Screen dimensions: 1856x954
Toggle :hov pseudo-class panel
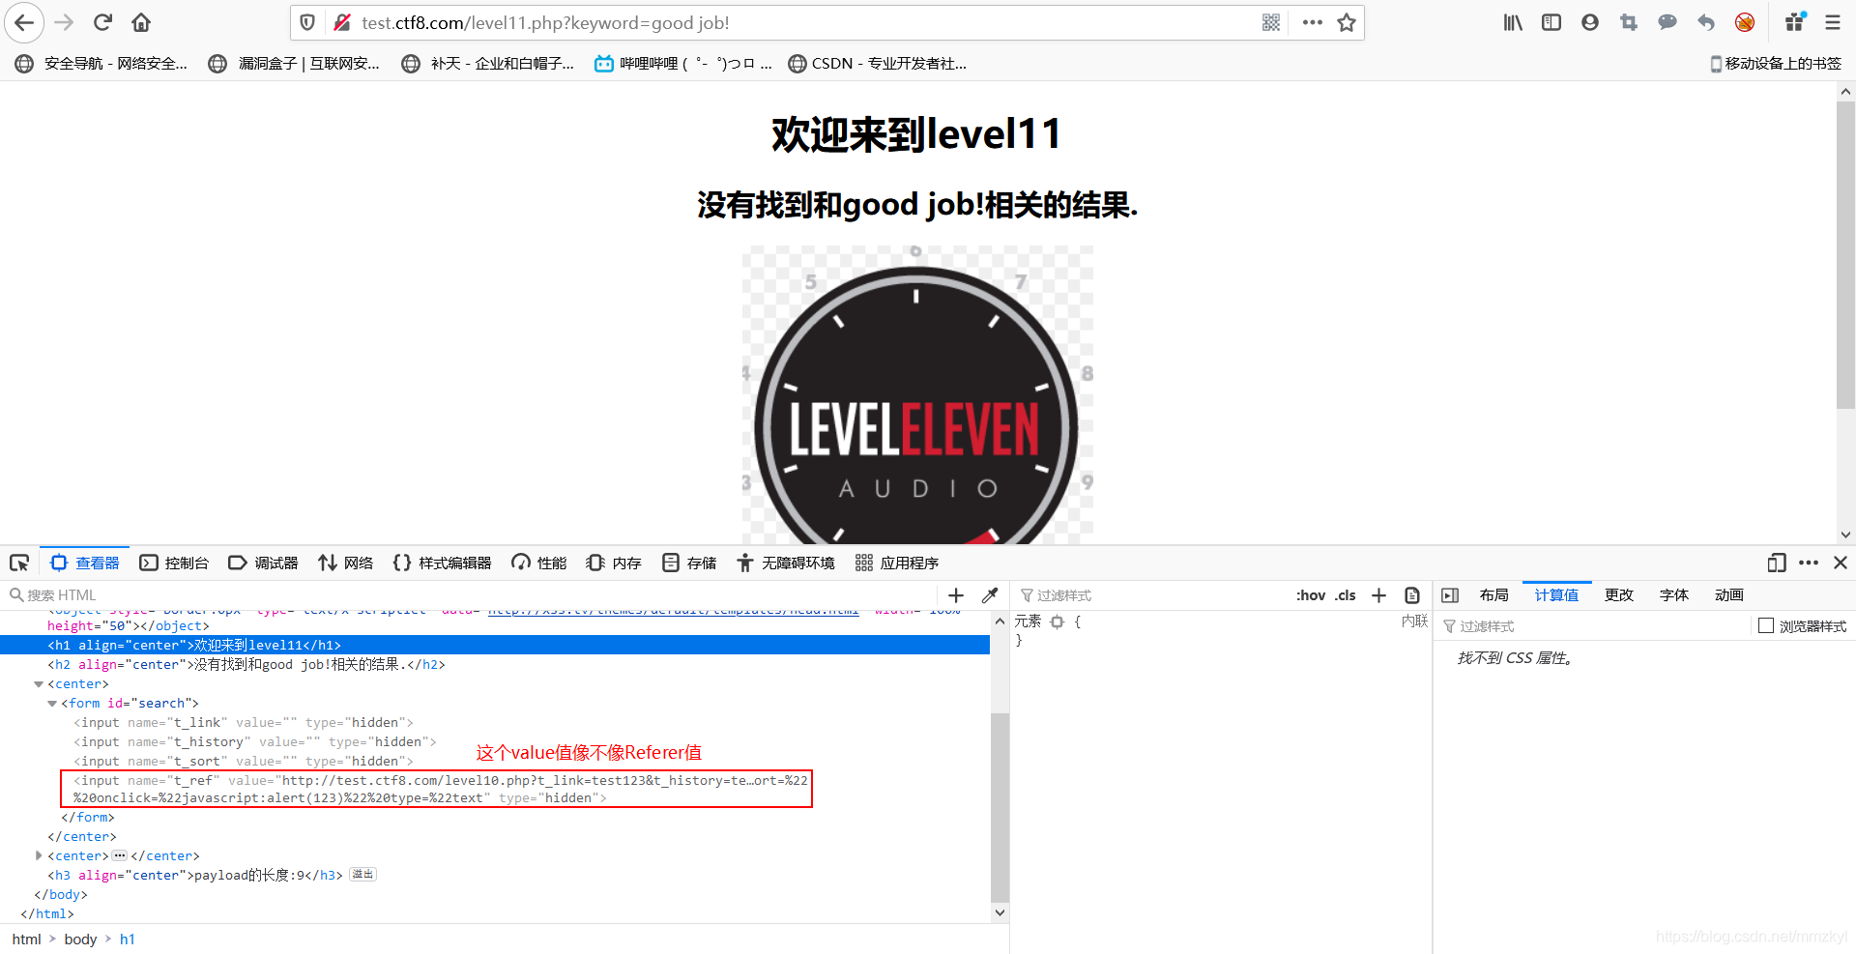[1311, 595]
